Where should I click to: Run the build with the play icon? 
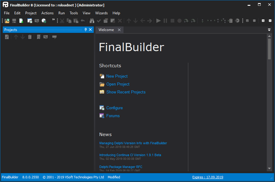point(158,21)
